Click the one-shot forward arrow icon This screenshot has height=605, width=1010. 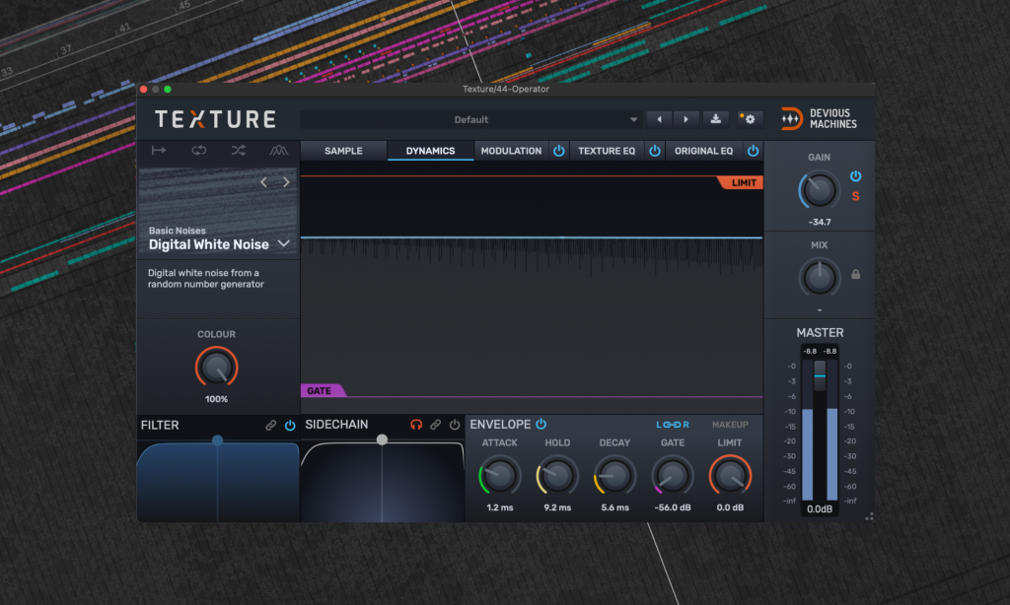[158, 151]
